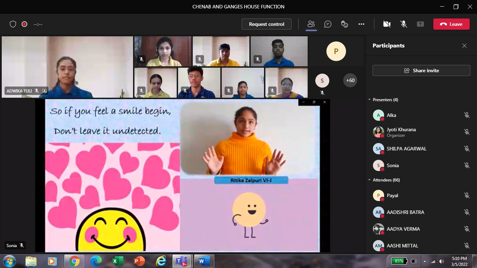Open Windows Media Player from taskbar
This screenshot has height=268, width=477.
tap(52, 261)
